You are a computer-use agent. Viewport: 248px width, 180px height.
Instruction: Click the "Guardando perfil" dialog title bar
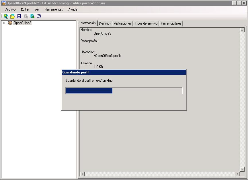pos(124,72)
